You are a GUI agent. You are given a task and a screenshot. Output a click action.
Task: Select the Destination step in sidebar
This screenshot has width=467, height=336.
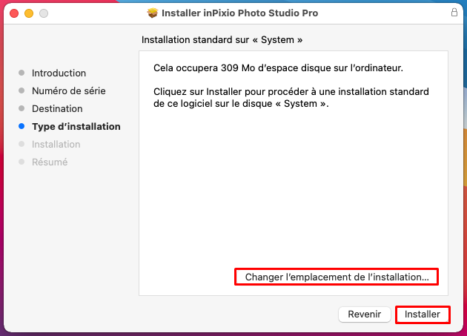(57, 108)
